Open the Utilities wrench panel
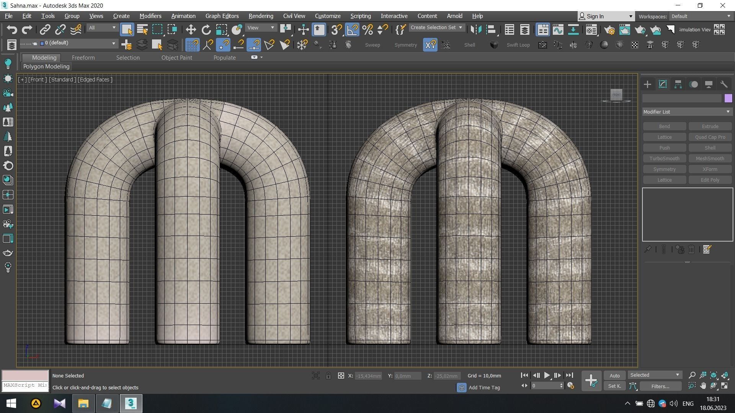 click(x=724, y=85)
